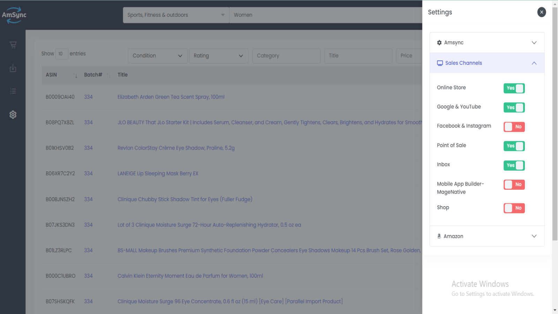Toggle the Online Store switch
The image size is (558, 314).
(514, 88)
